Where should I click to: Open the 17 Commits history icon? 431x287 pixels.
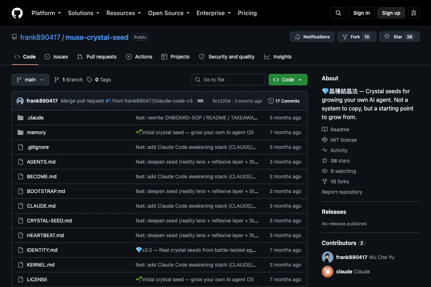[x=271, y=101]
